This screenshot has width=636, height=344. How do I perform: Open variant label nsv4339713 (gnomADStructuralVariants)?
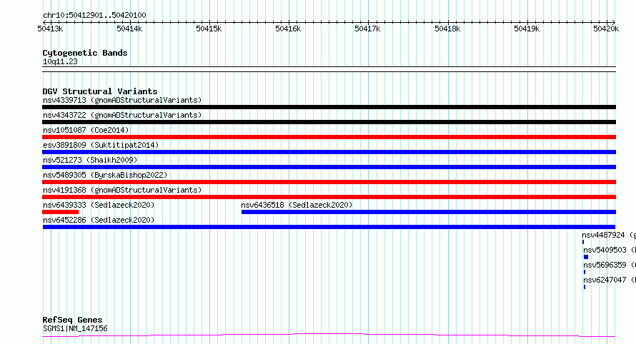pyautogui.click(x=122, y=100)
